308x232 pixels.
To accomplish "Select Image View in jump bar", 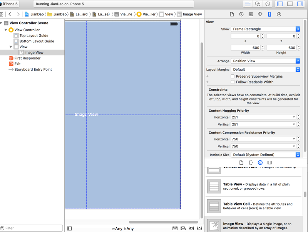I will point(189,14).
